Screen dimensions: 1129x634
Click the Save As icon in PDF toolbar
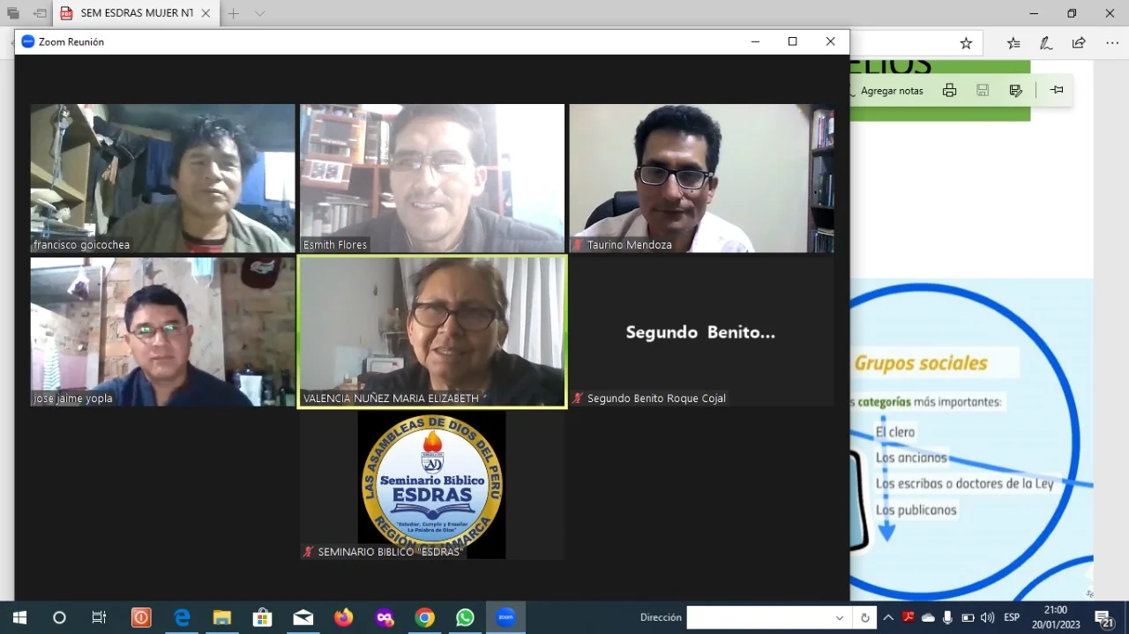point(1015,90)
